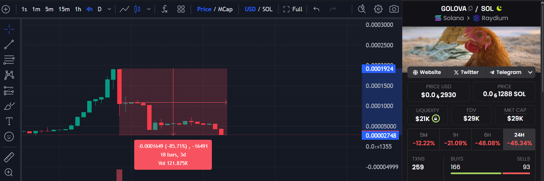Image resolution: width=544 pixels, height=181 pixels.
Task: Take a chart snapshot with the camera icon
Action: click(394, 9)
